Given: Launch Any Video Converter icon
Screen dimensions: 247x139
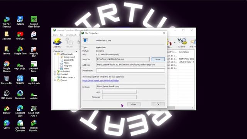Looking at the screenshot, I should pos(20,126).
